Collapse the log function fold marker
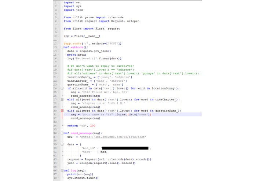Viewport: 255px width, 181px height. coord(62,170)
